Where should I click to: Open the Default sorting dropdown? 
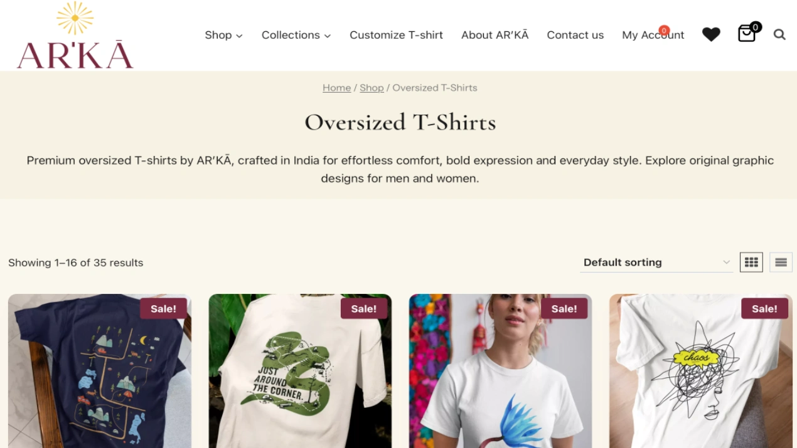(656, 262)
